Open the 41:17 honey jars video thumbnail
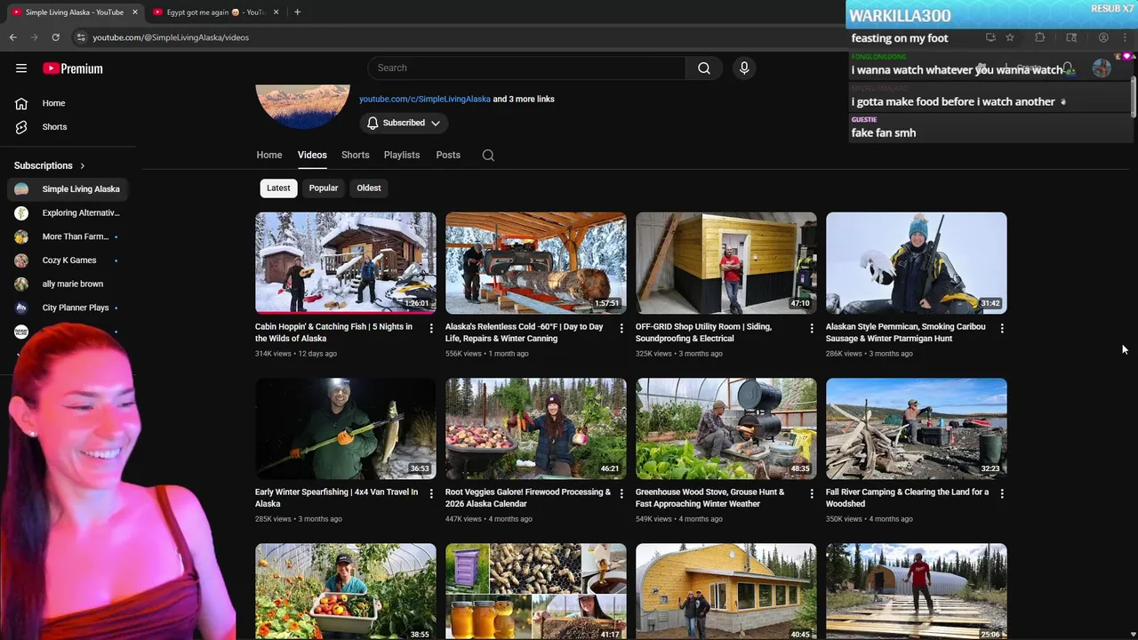Image resolution: width=1138 pixels, height=640 pixels. pyautogui.click(x=536, y=591)
